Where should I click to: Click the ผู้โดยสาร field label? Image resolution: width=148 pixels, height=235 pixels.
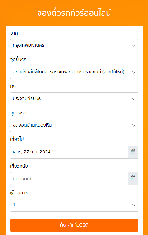(19, 193)
